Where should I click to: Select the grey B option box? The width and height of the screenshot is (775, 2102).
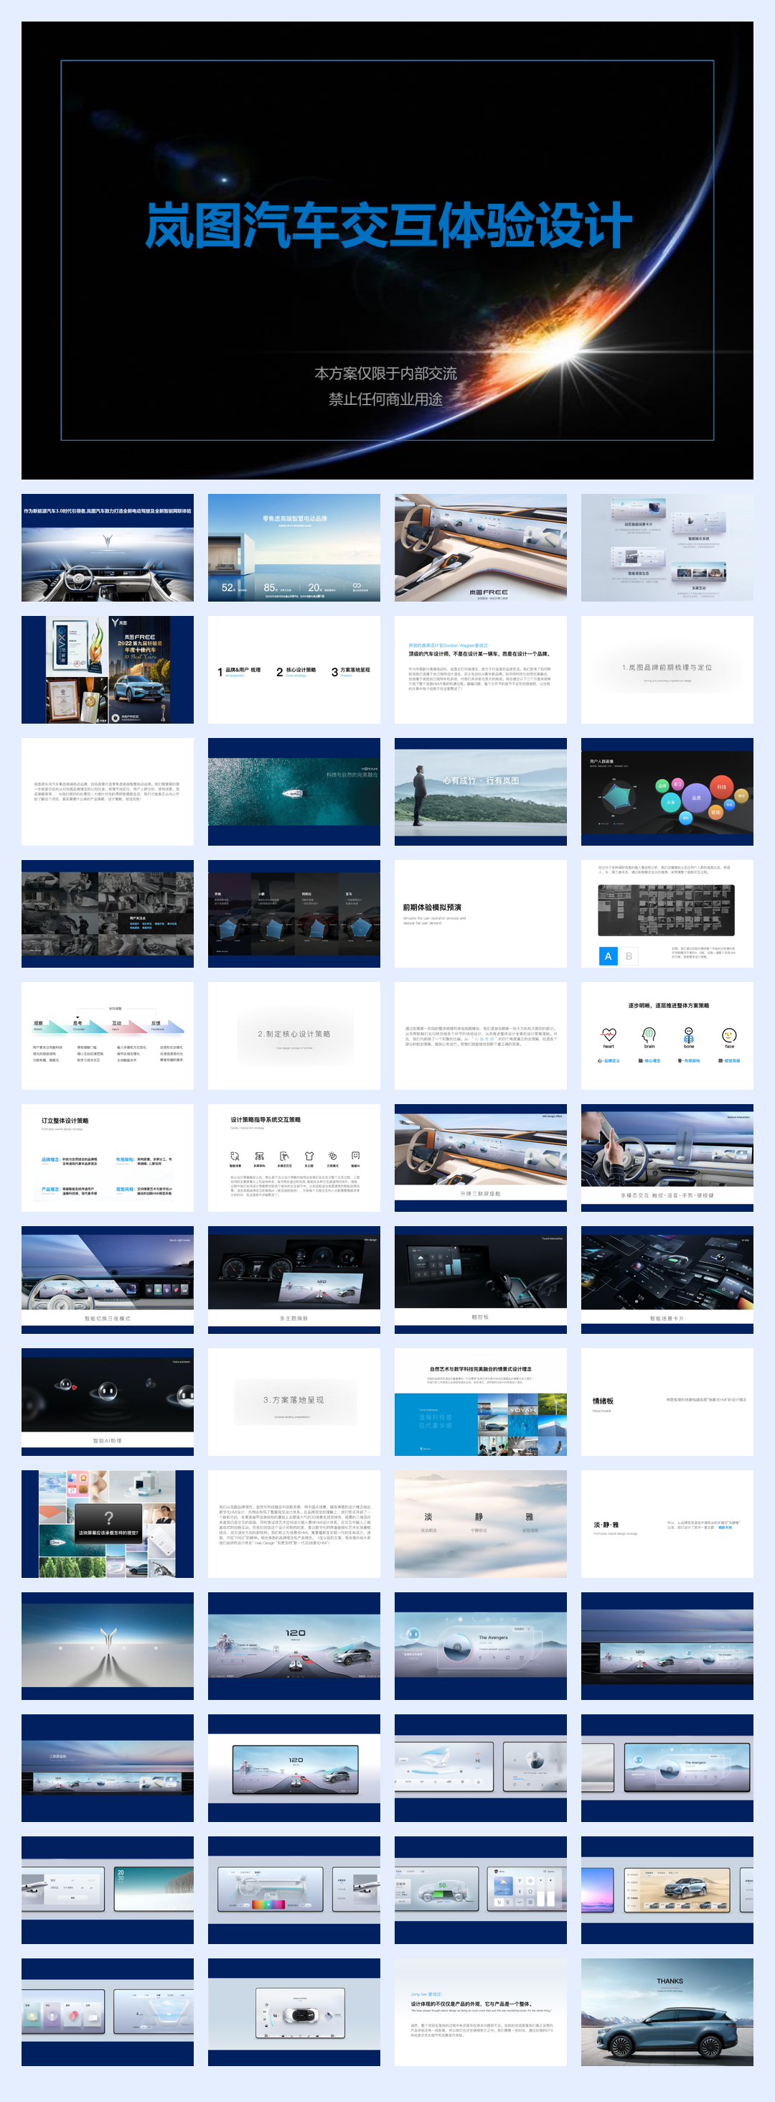[x=628, y=956]
